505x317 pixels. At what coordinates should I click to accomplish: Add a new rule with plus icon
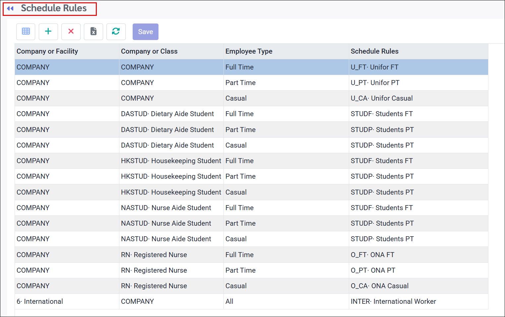[x=48, y=31]
